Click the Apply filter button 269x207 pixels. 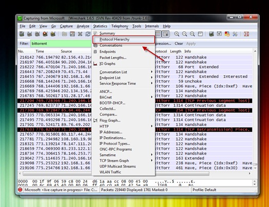pos(191,44)
